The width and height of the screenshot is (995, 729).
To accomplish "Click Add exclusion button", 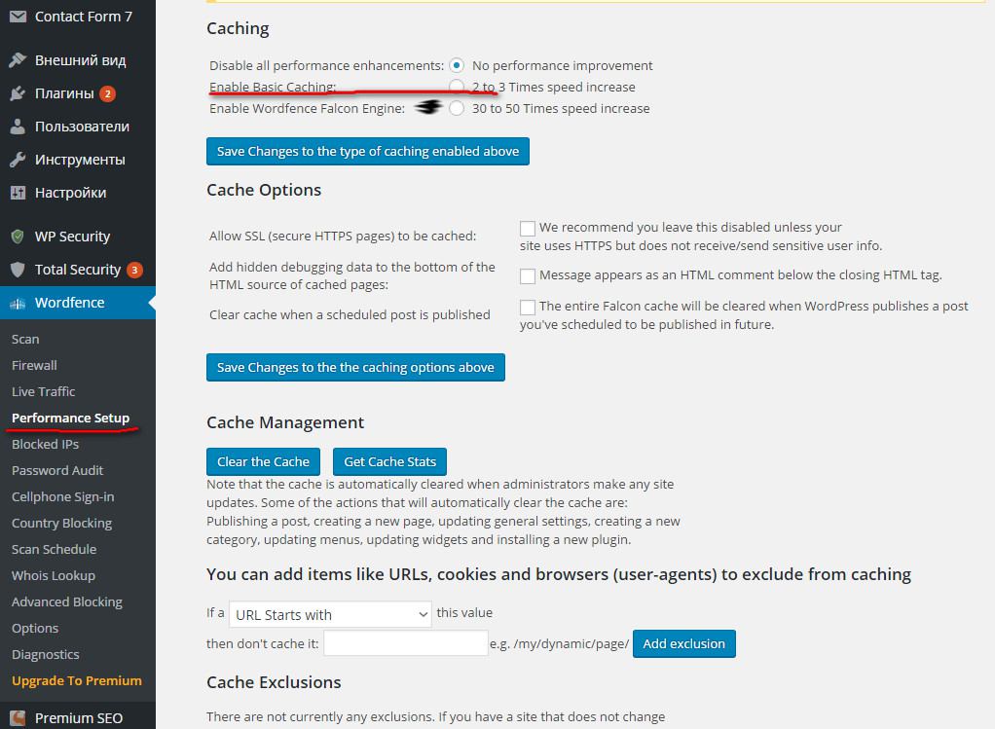I will pyautogui.click(x=684, y=644).
